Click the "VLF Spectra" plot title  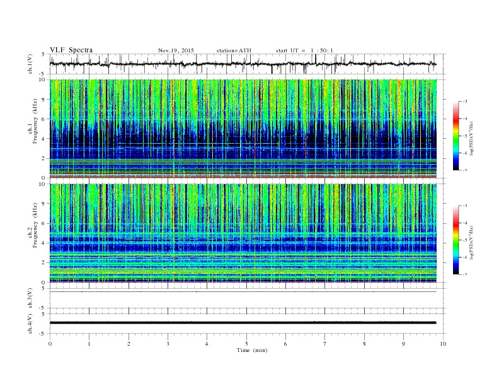pyautogui.click(x=71, y=50)
